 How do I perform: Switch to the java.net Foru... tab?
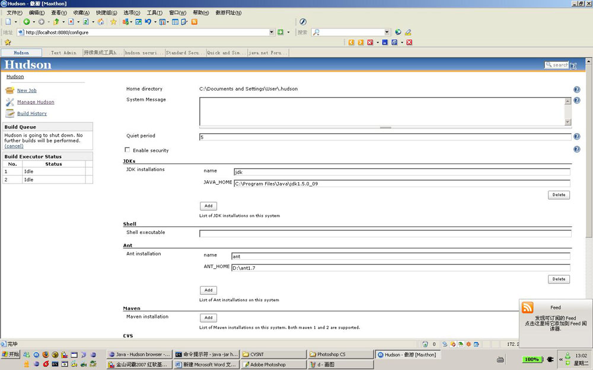[268, 53]
